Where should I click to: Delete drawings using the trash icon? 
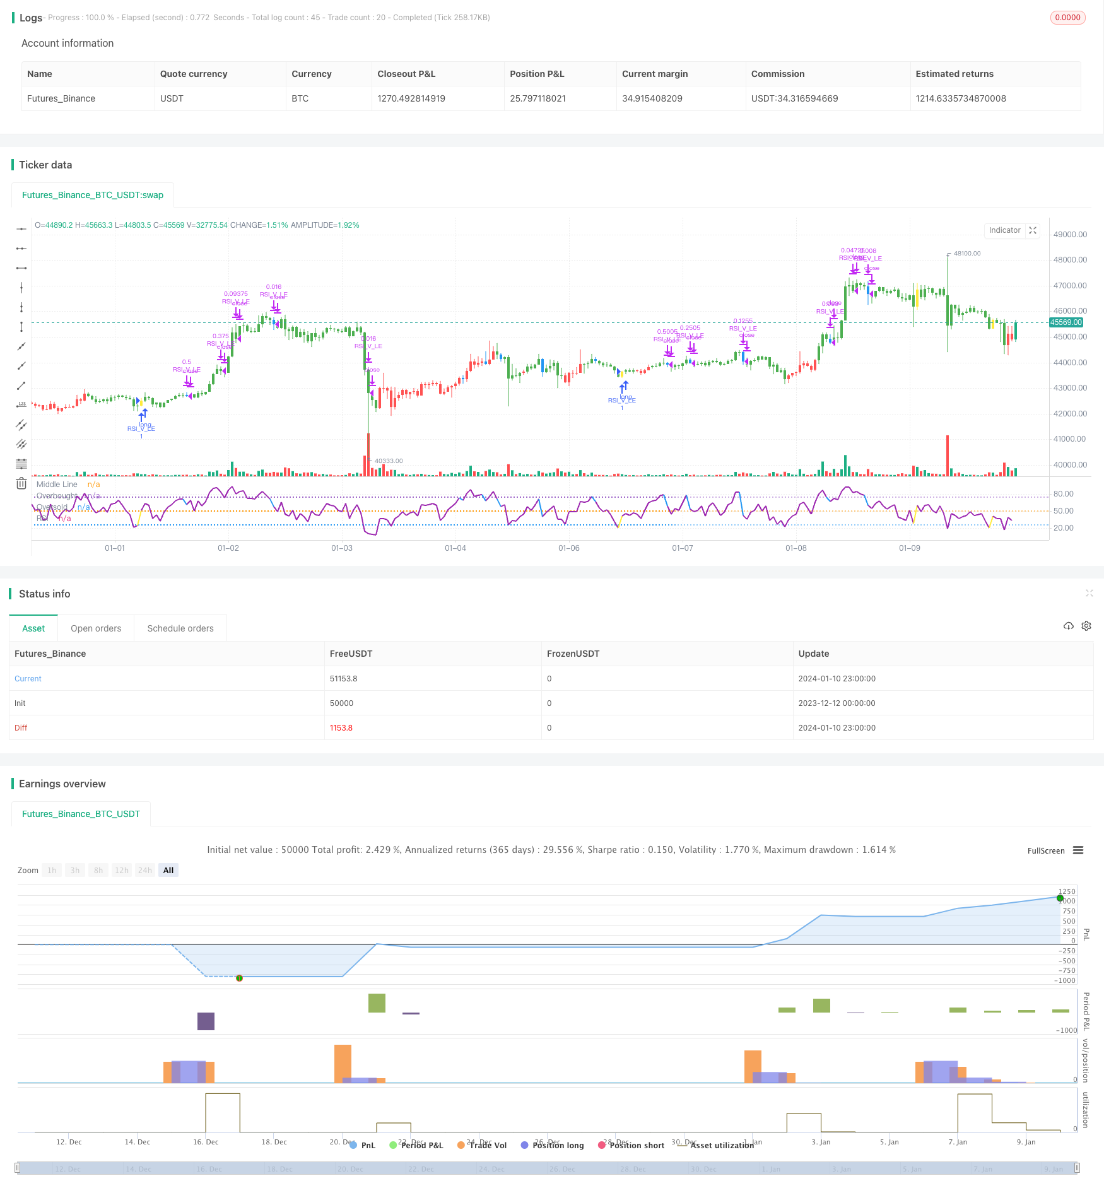pyautogui.click(x=22, y=482)
